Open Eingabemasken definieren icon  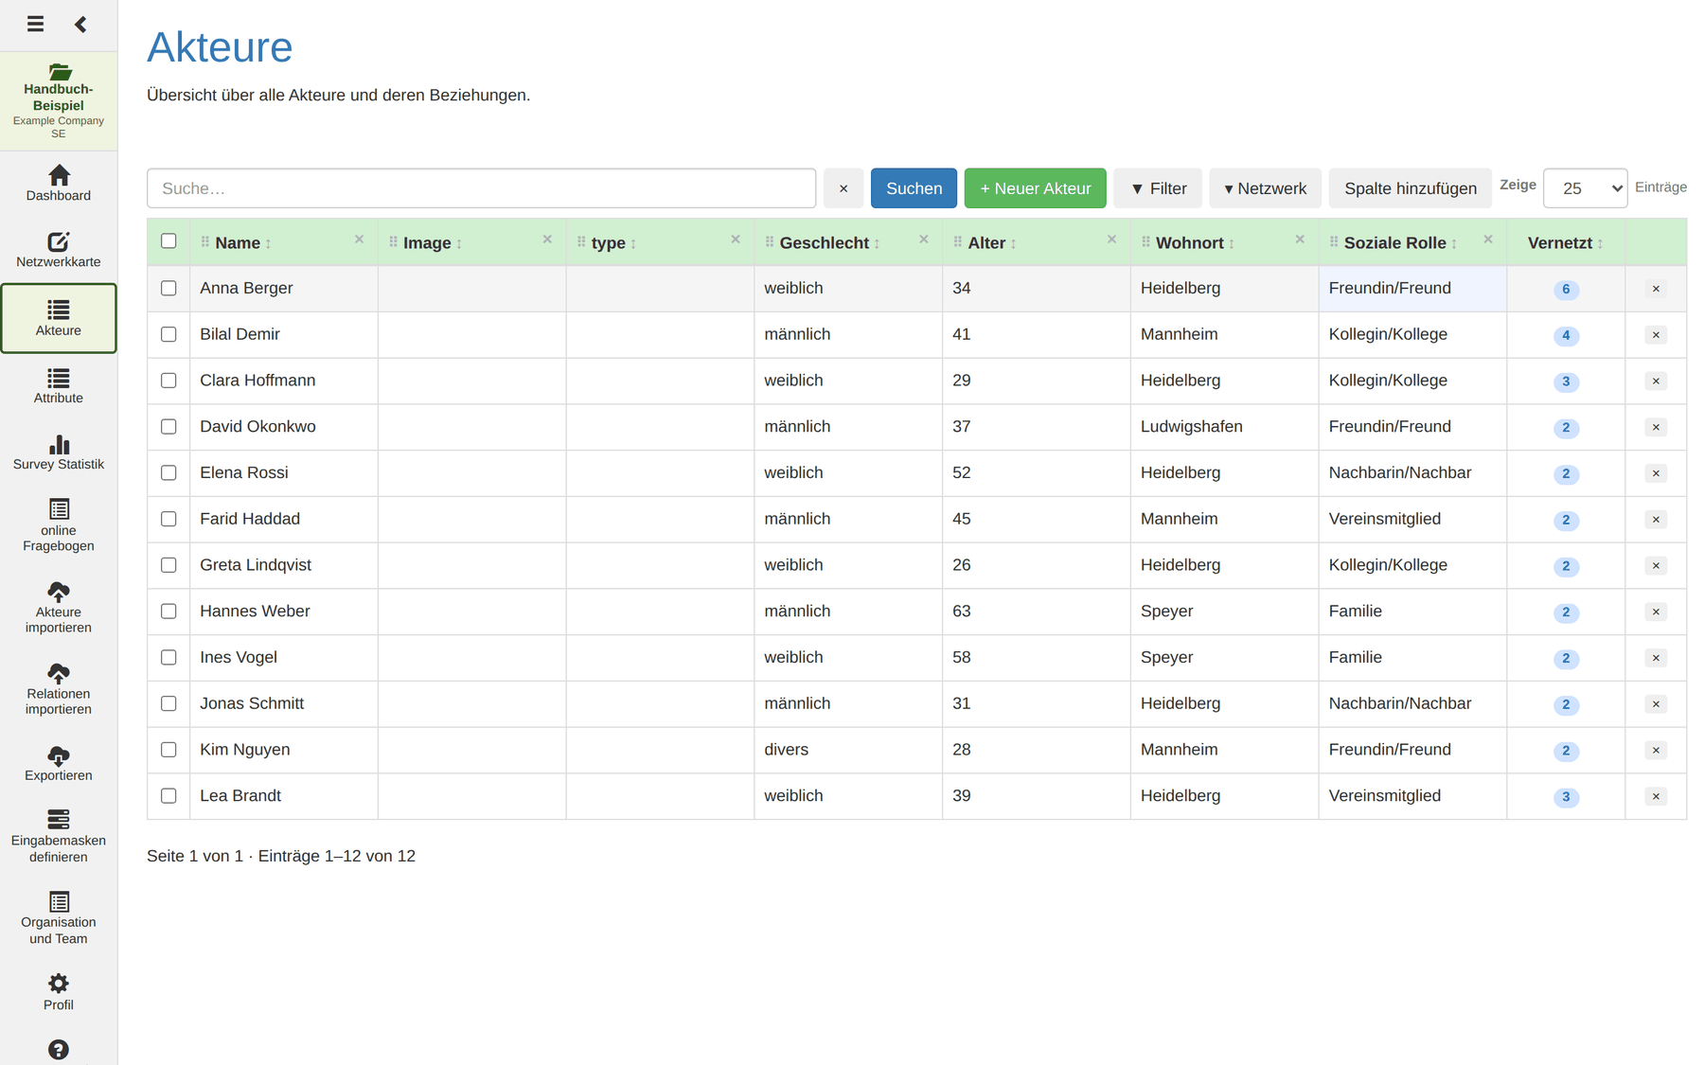tap(59, 819)
